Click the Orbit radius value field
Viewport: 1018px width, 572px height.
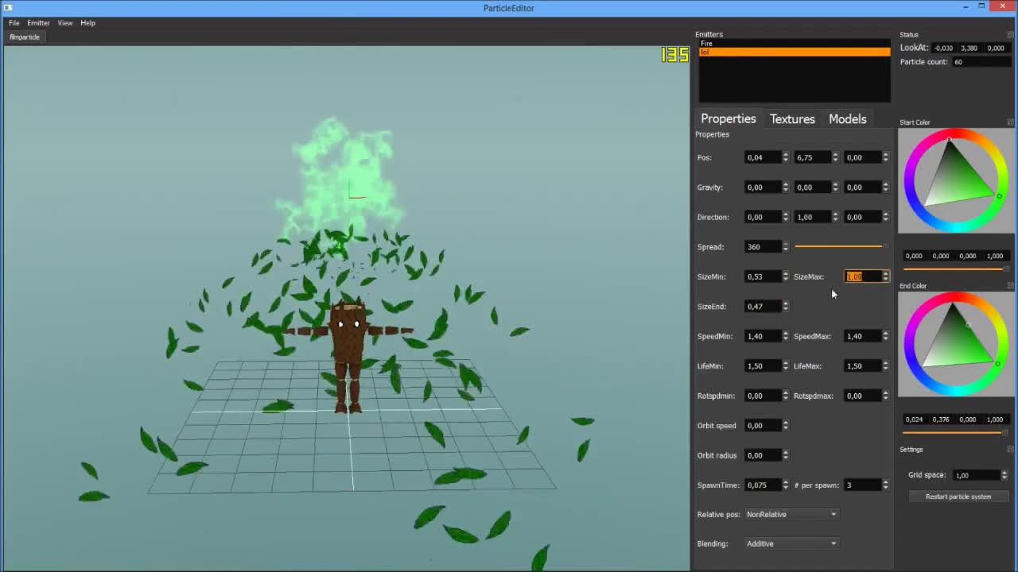point(762,455)
